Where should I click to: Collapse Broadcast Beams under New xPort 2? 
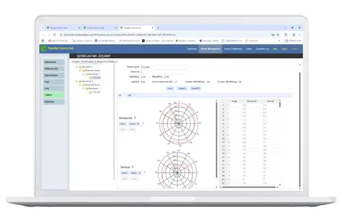point(80,85)
